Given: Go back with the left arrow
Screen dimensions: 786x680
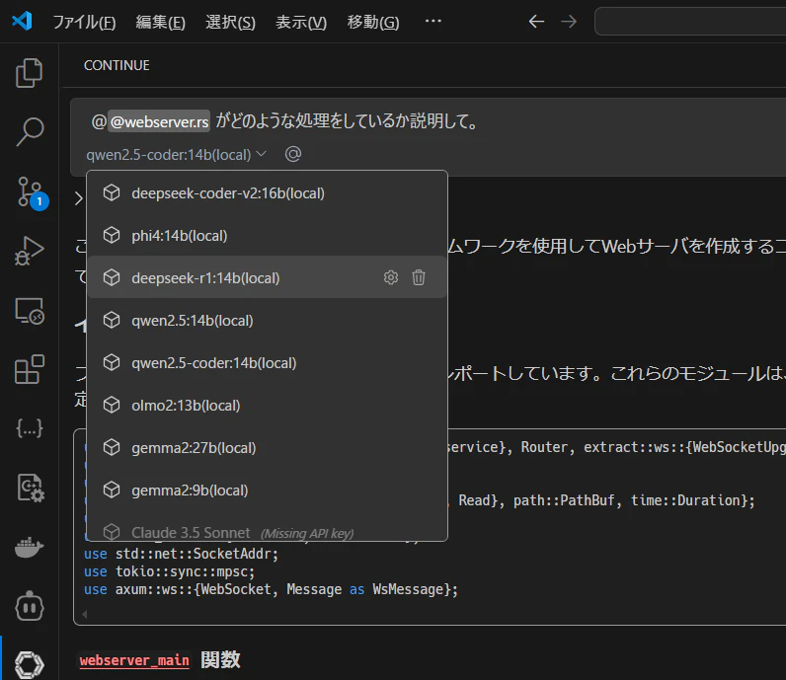Looking at the screenshot, I should (x=536, y=22).
